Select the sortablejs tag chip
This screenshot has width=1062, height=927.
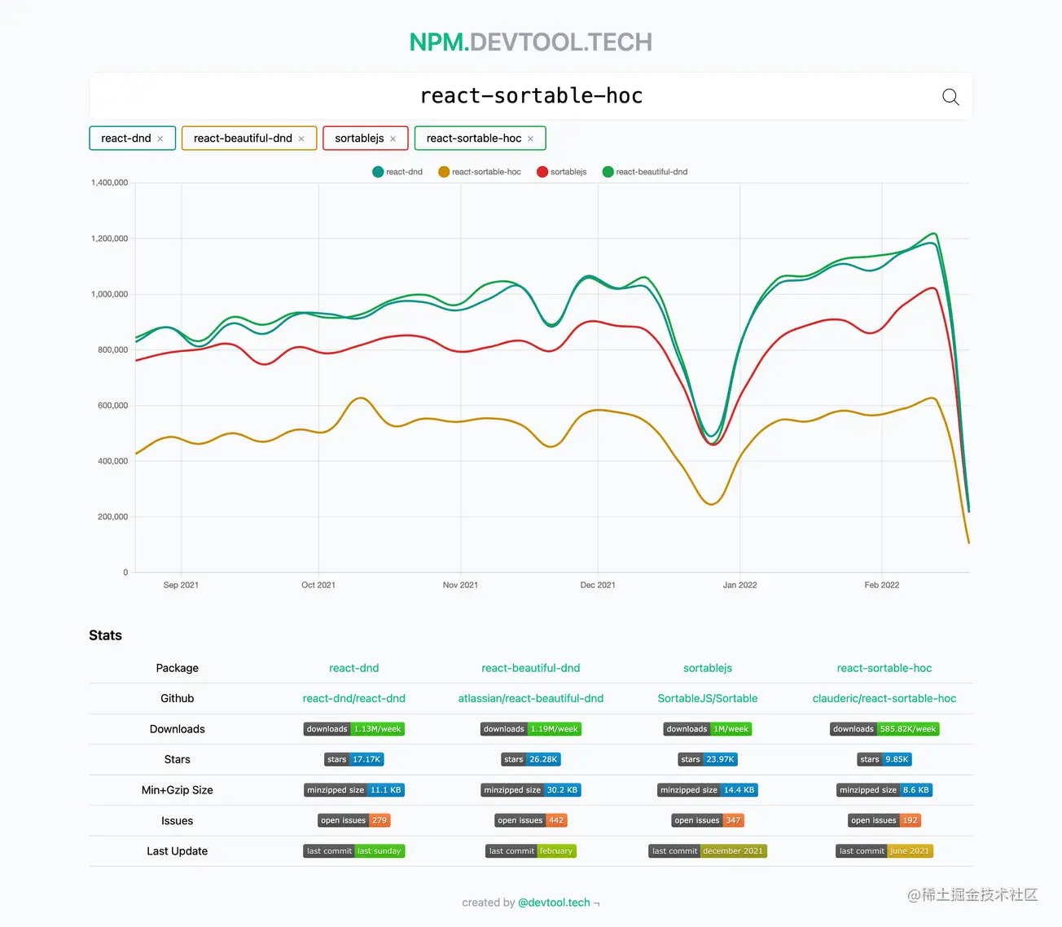pos(366,138)
